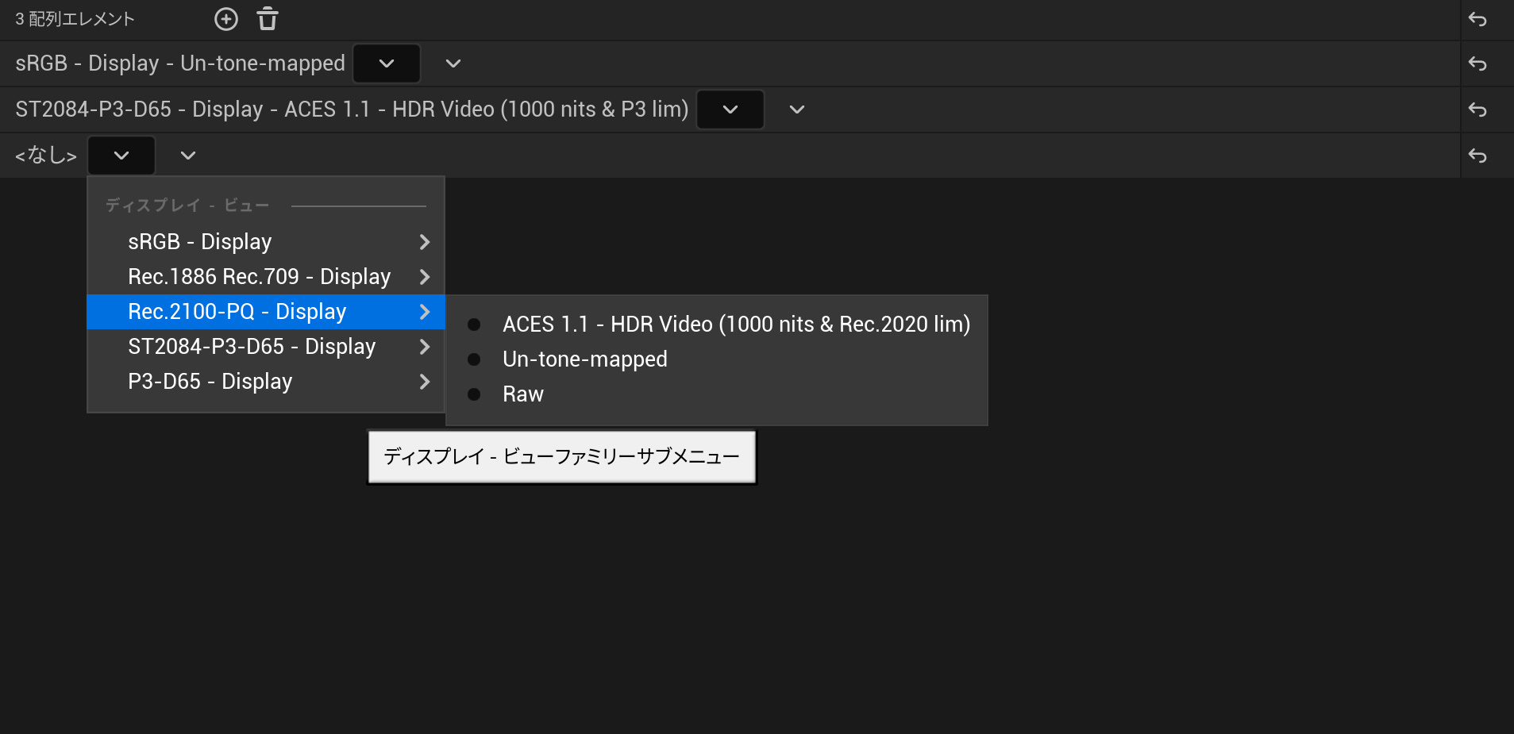1514x734 pixels.
Task: Open element options chevron for sRGB row
Action: [x=453, y=63]
